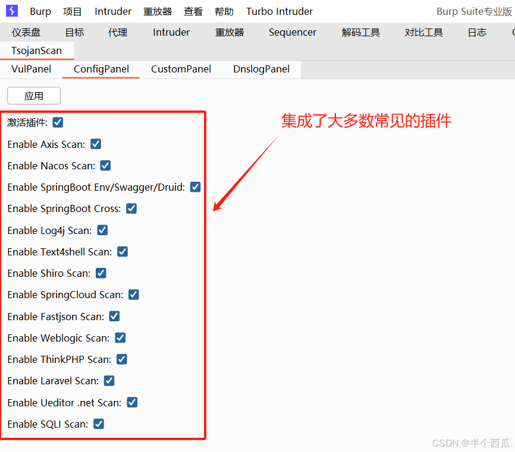The image size is (515, 452).
Task: Switch to the 目标 tab
Action: [74, 32]
